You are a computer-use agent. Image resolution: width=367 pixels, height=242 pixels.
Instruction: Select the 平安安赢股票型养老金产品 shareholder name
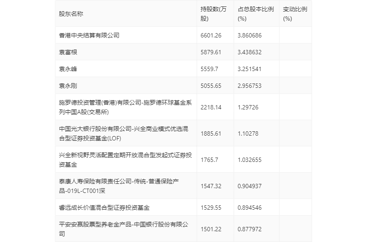pyautogui.click(x=123, y=229)
